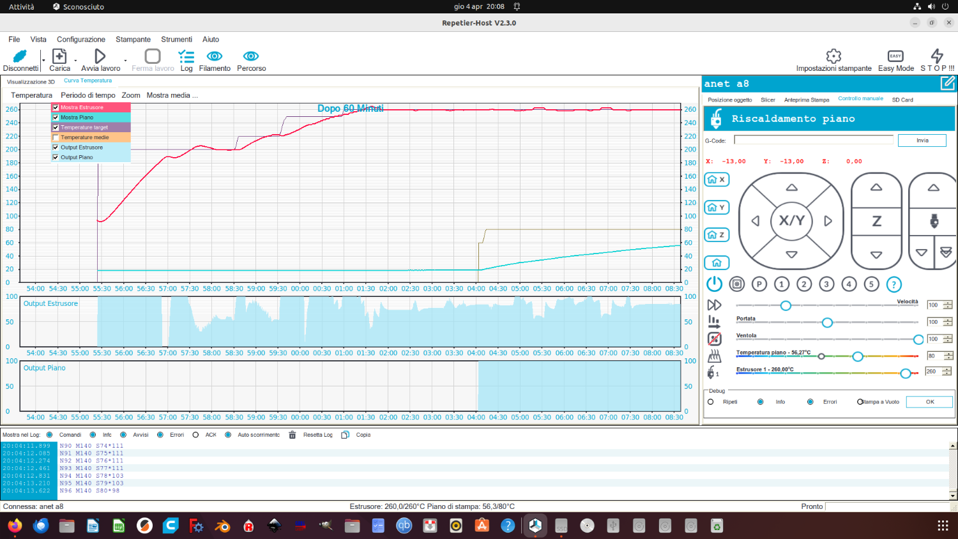Screen dimensions: 958x539
Task: Enable the Temperature medie checkbox
Action: (x=56, y=137)
